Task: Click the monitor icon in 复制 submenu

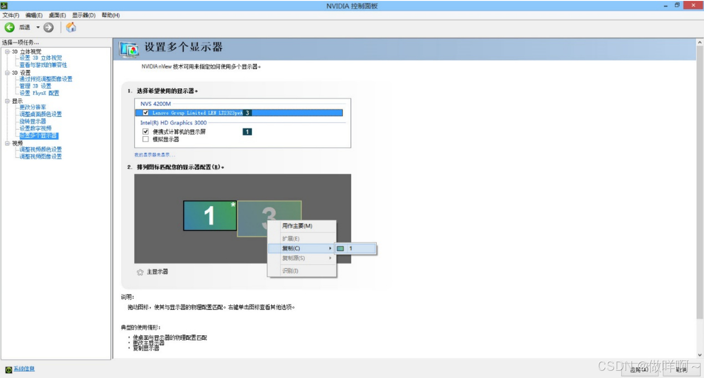Action: pos(340,248)
